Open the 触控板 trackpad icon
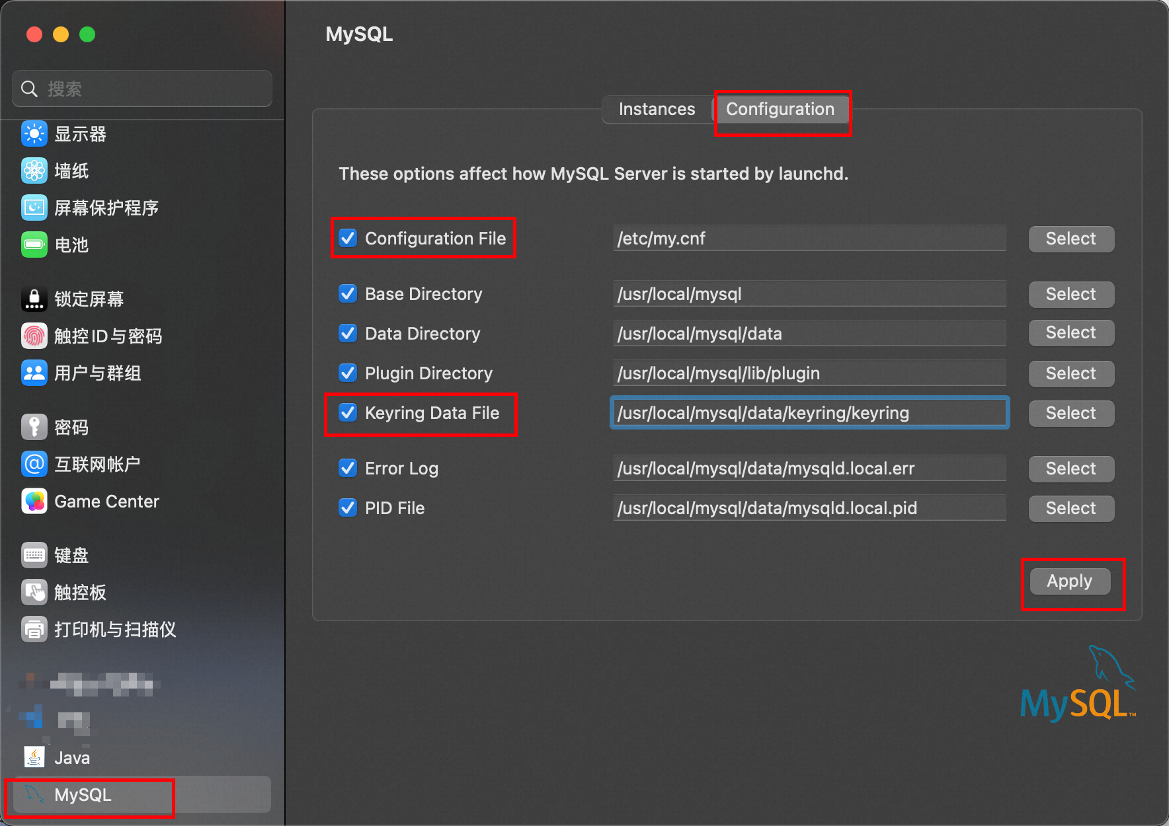Screen dimensions: 1169x826 pos(34,593)
